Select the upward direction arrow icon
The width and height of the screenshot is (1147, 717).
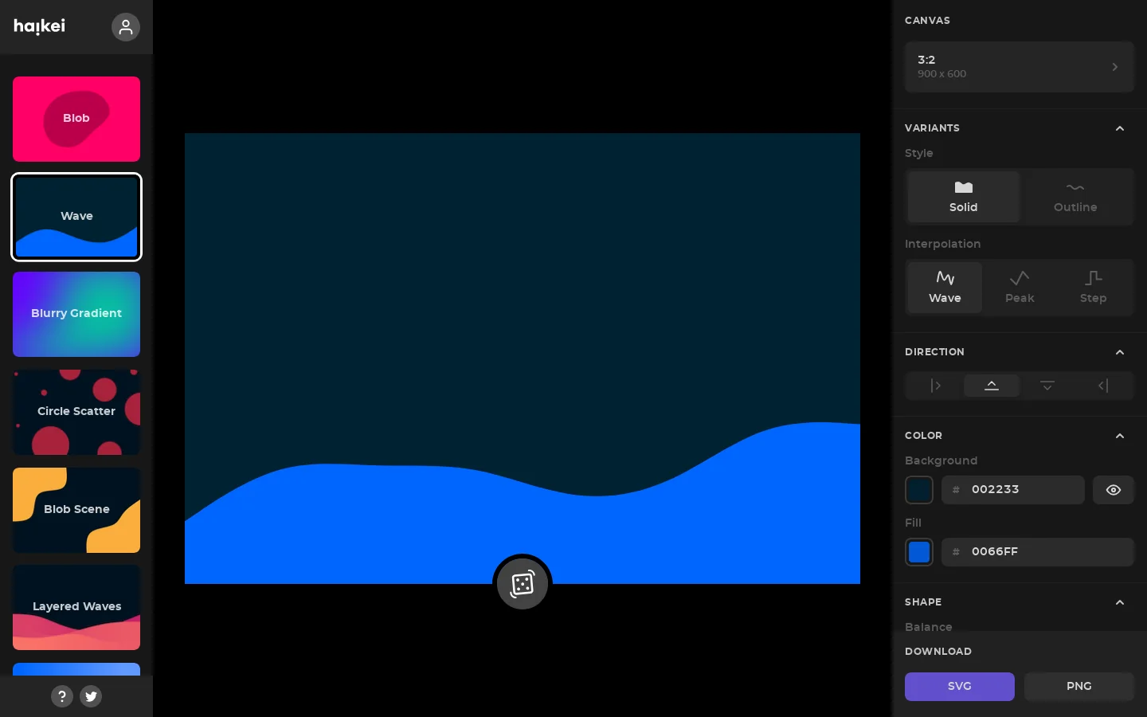(x=992, y=386)
